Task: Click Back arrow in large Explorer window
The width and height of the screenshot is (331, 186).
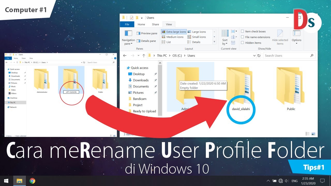Action: [125, 56]
